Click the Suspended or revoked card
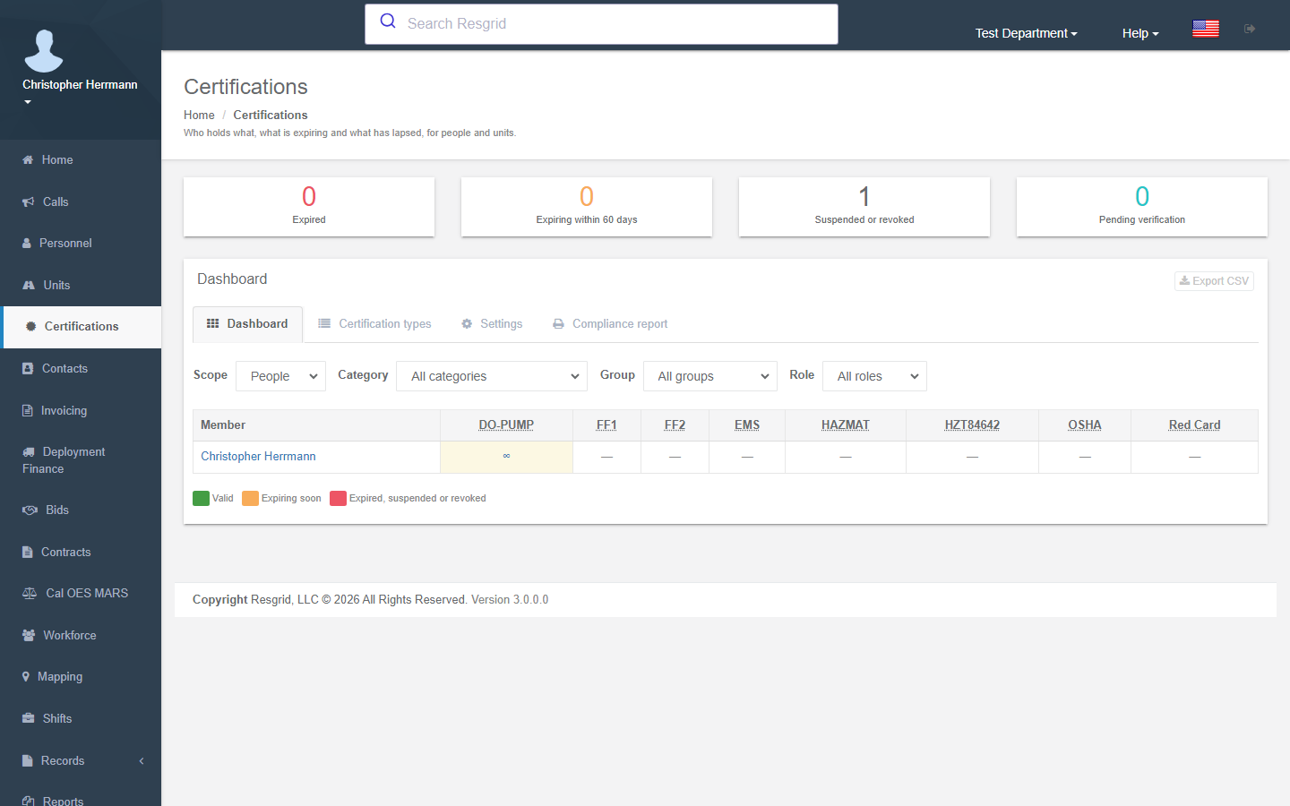The width and height of the screenshot is (1290, 806). click(x=864, y=207)
